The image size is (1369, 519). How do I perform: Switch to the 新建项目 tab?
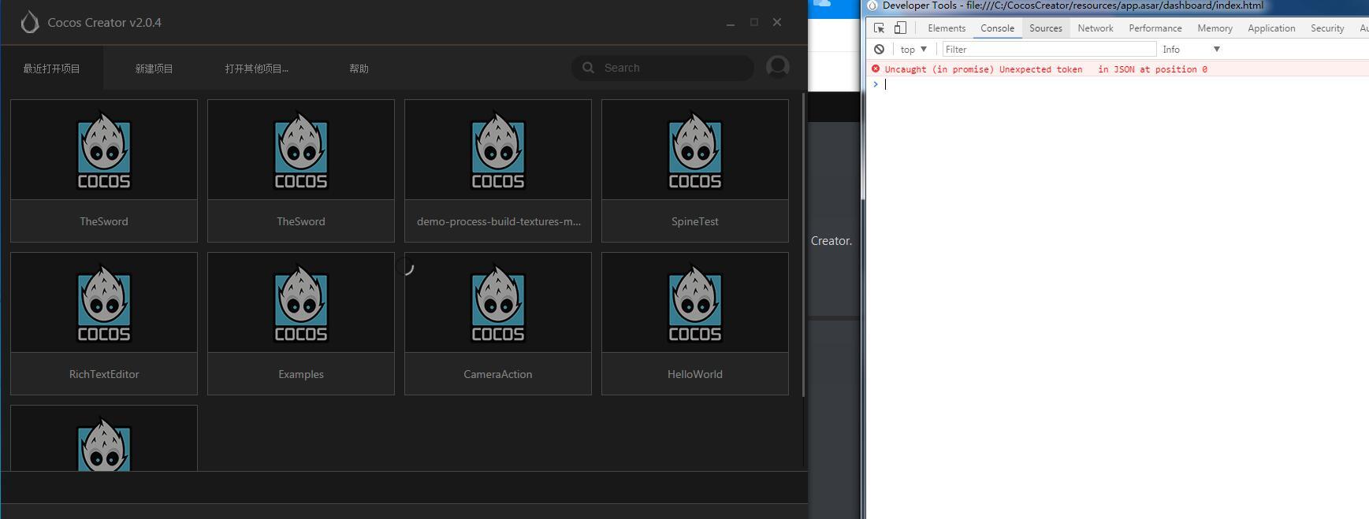[x=154, y=69]
